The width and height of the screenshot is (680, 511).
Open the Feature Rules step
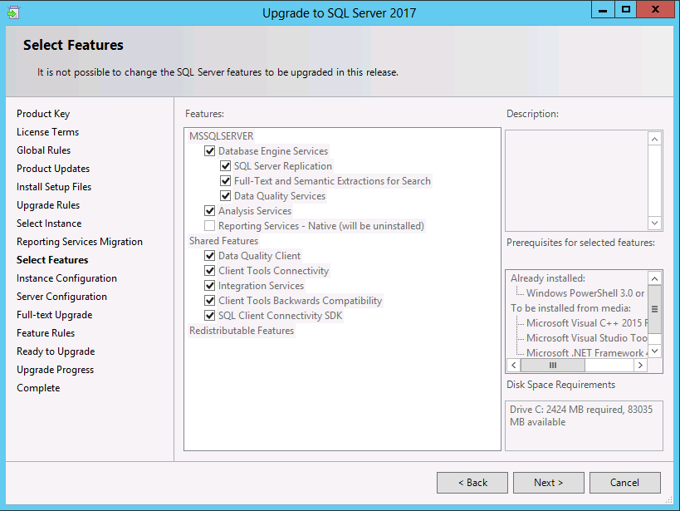46,333
